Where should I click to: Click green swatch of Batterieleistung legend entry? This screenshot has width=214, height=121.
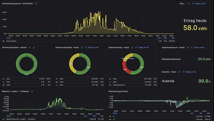3,119
